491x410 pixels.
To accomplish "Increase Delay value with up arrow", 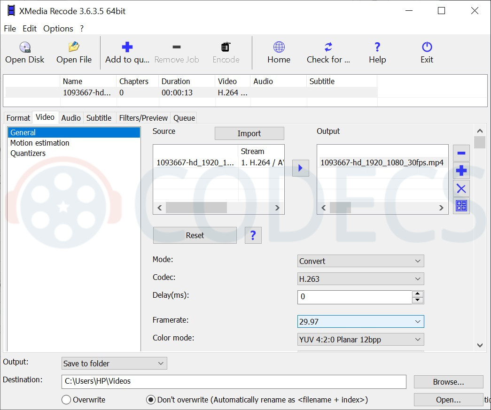I will tap(417, 294).
